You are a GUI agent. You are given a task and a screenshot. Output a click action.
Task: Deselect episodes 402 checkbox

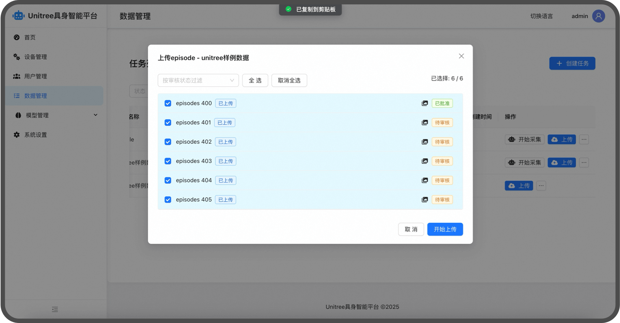168,142
